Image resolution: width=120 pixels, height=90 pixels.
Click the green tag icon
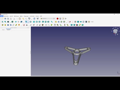51,25
